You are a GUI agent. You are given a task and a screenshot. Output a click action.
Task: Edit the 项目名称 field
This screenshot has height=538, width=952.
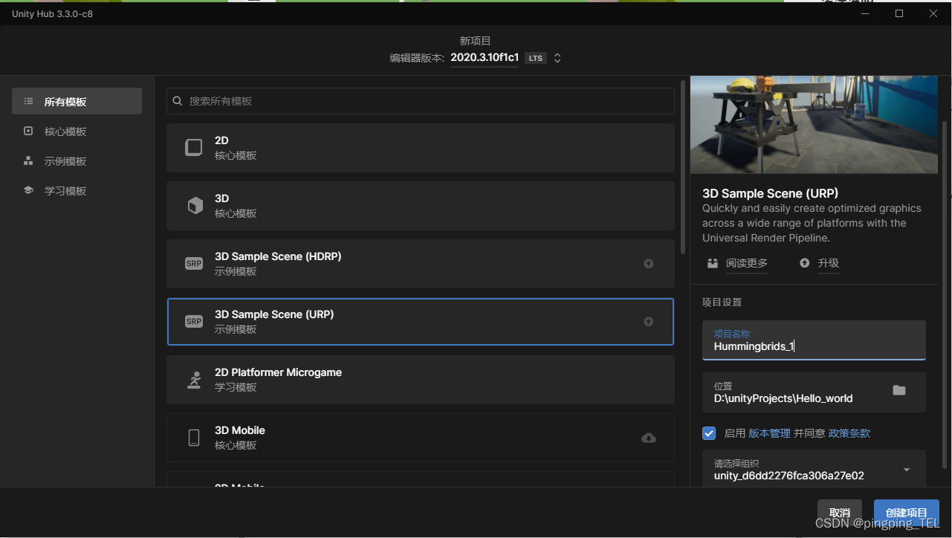[814, 340]
